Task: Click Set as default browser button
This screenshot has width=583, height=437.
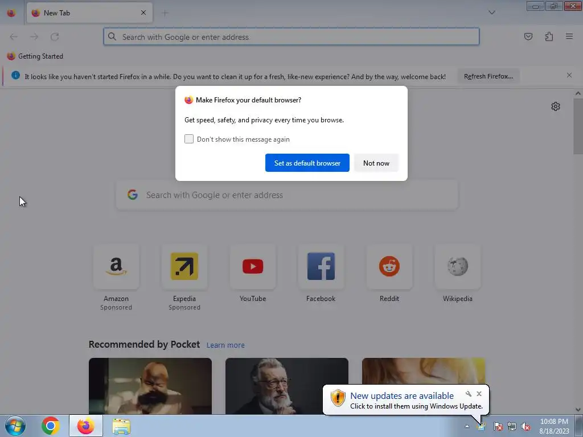Action: click(x=307, y=163)
